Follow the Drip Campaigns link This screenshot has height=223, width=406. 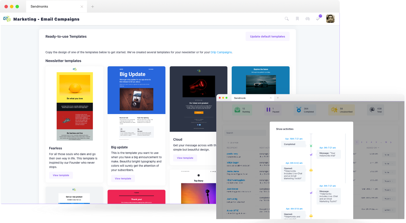pos(221,52)
